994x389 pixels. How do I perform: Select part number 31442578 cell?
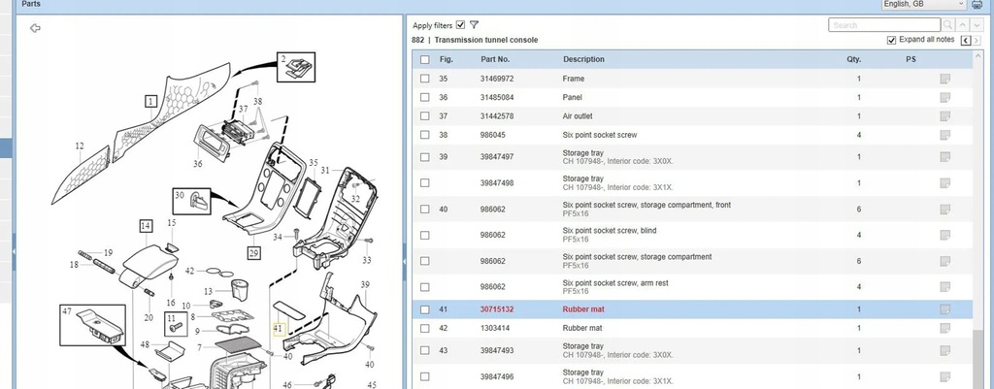(497, 116)
